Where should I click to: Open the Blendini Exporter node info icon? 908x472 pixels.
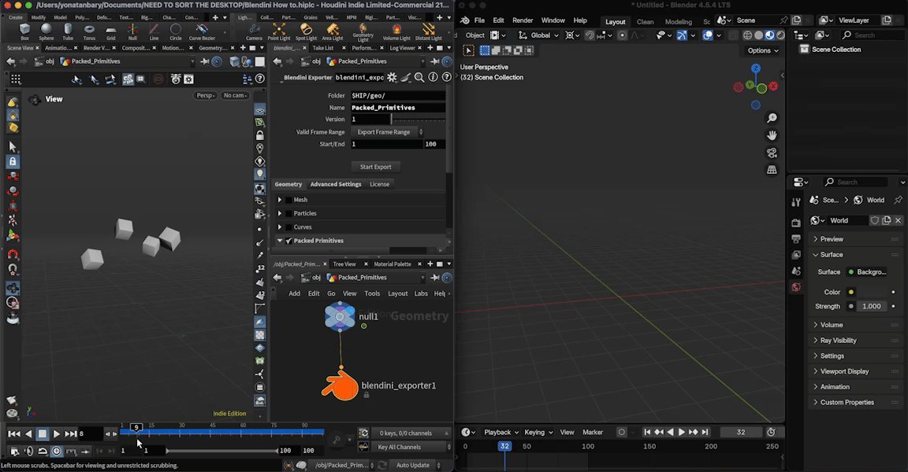[x=433, y=77]
